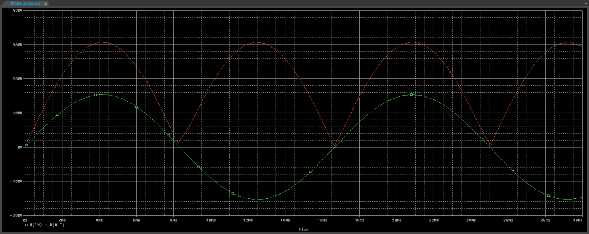Click the 400V label on the Y axis
Viewport: 589px width, 234px height.
(18, 11)
